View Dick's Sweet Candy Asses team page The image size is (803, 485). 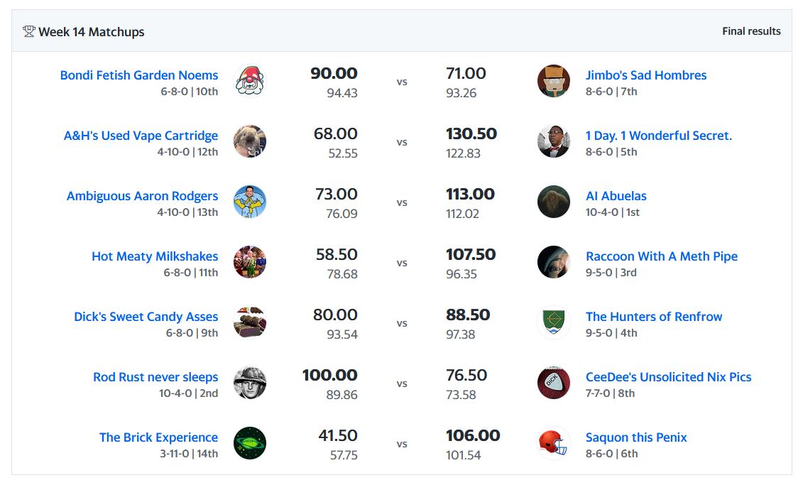click(146, 317)
